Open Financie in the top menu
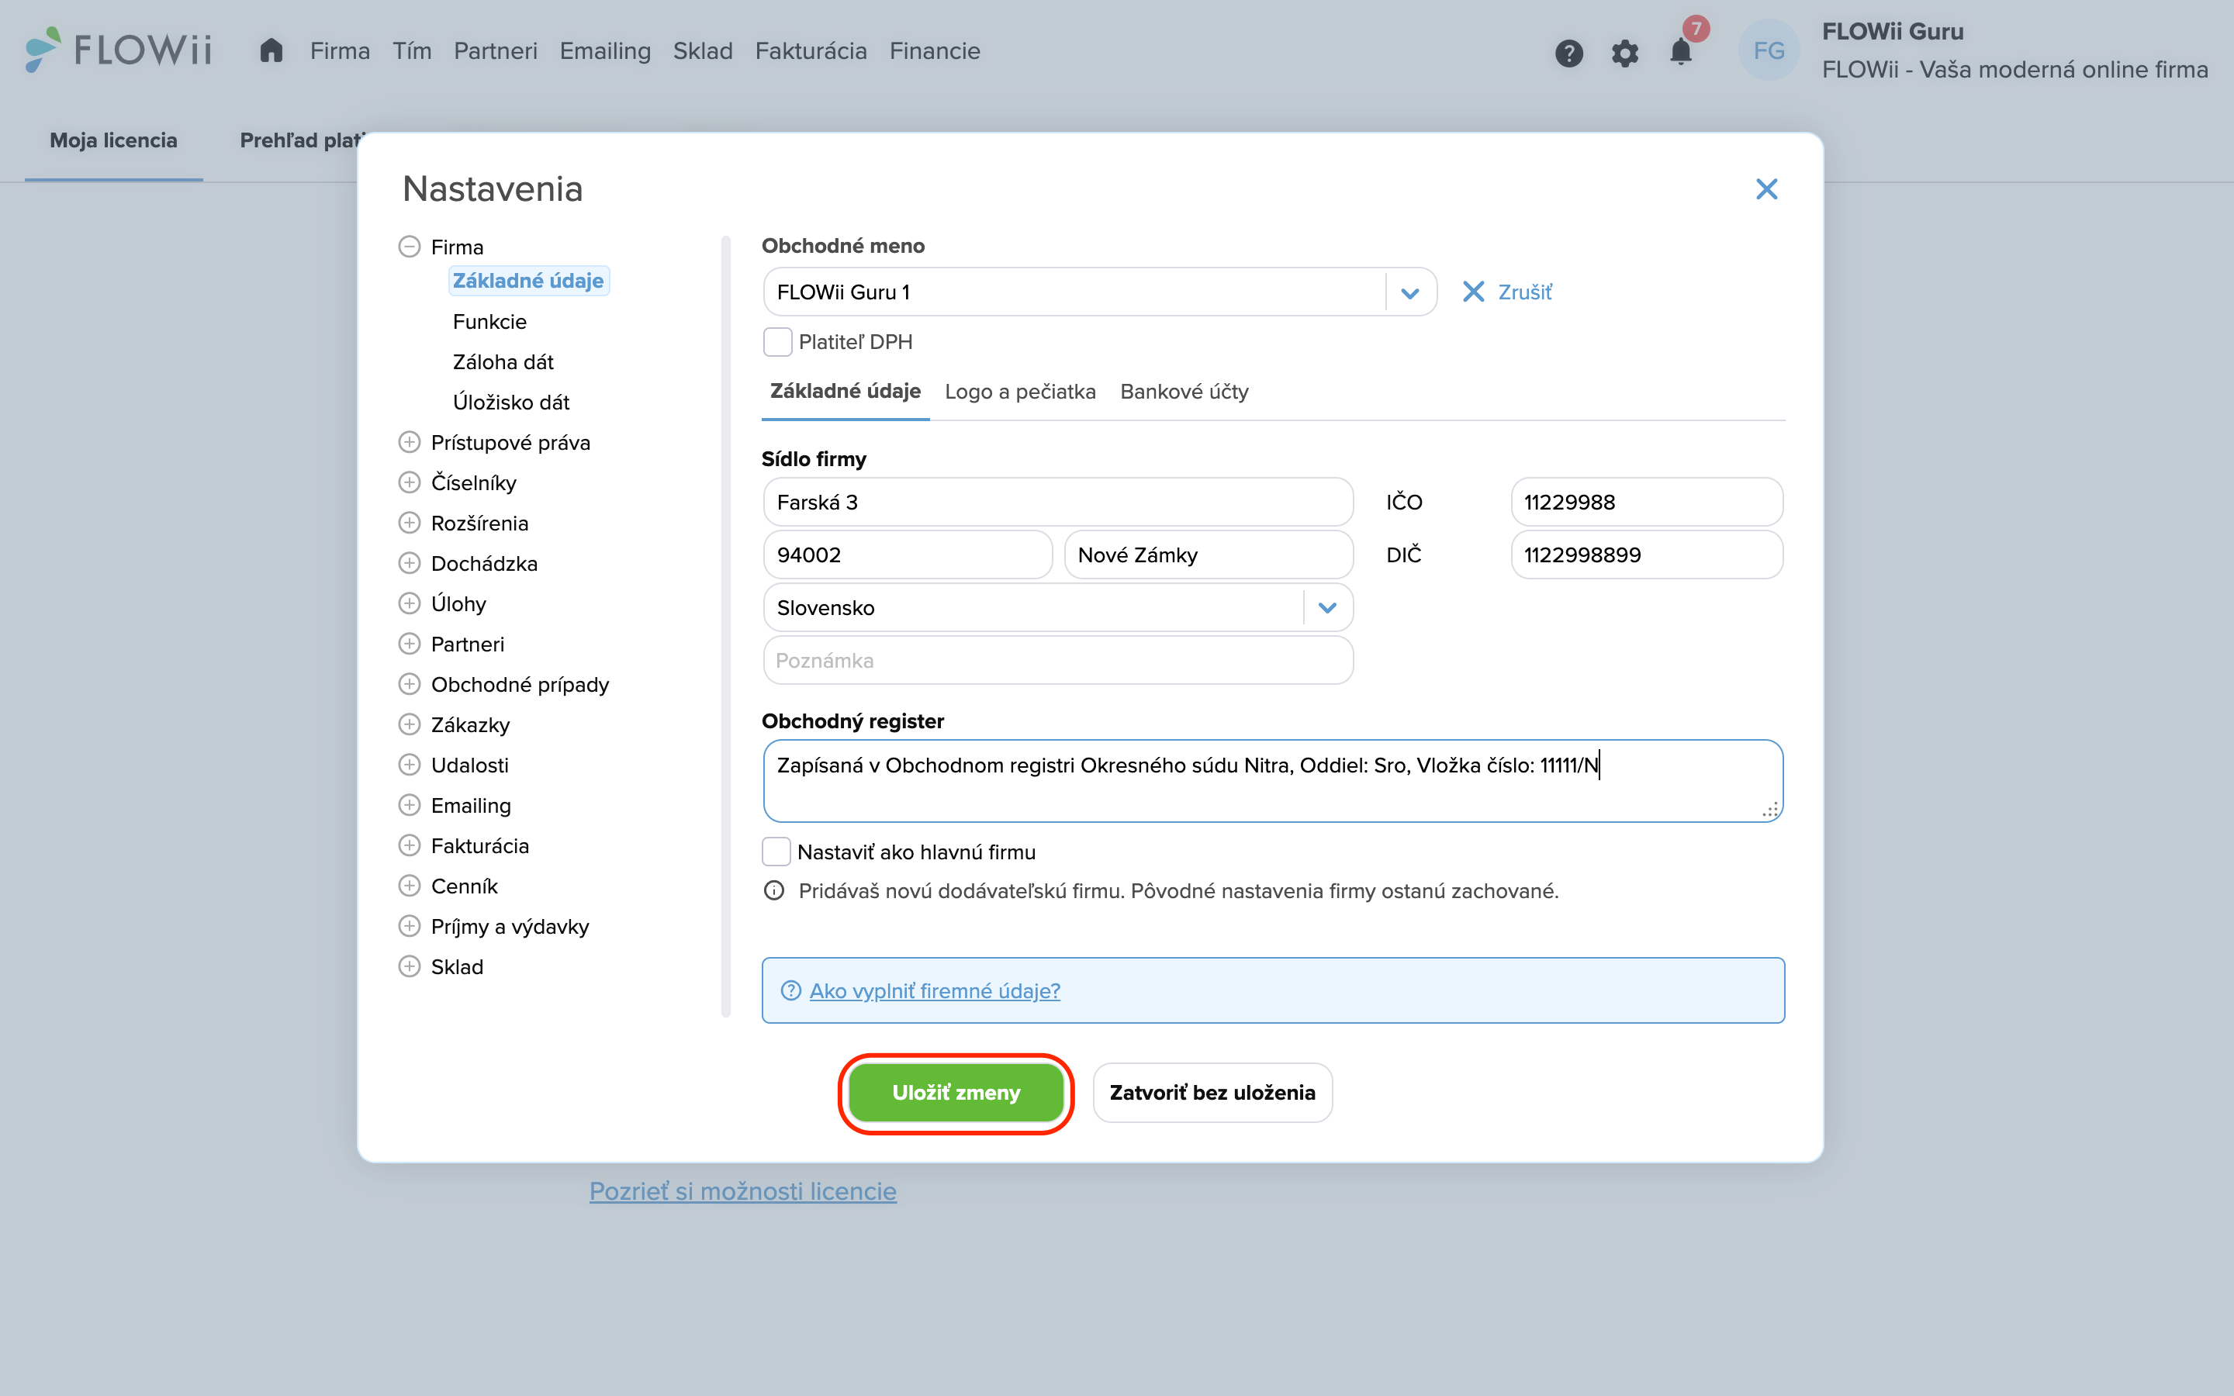 click(x=934, y=50)
